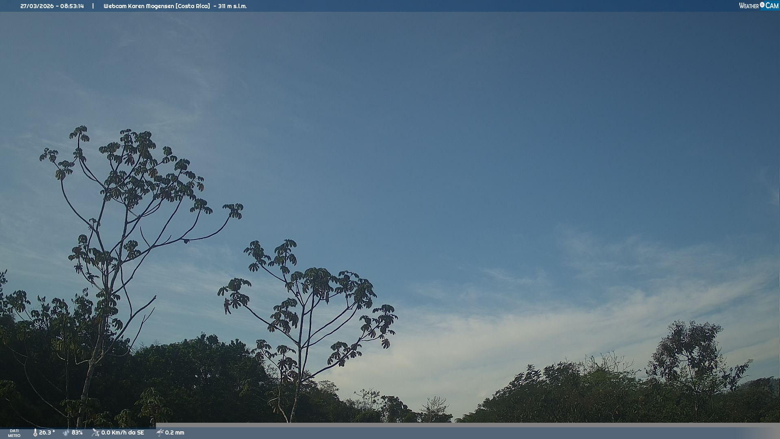The width and height of the screenshot is (780, 439).
Task: Click the 08:53:14 time text
Action: [72, 6]
